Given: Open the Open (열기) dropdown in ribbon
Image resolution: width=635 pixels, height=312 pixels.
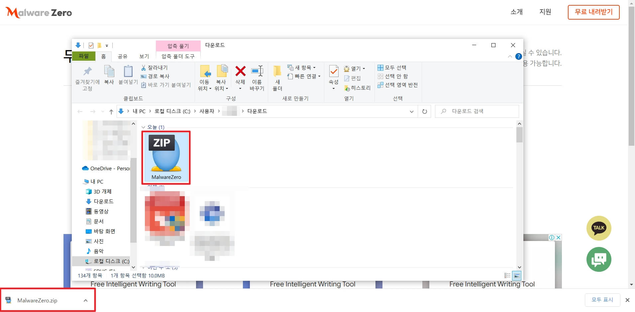Looking at the screenshot, I should click(355, 68).
